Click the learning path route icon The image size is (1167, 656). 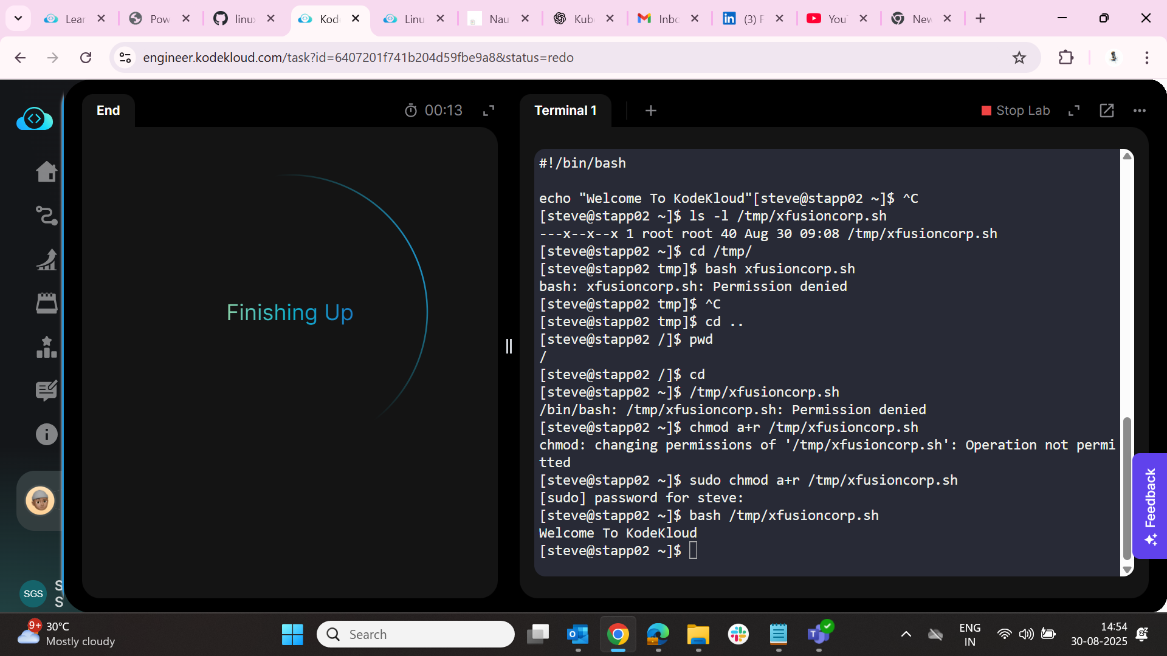point(46,216)
